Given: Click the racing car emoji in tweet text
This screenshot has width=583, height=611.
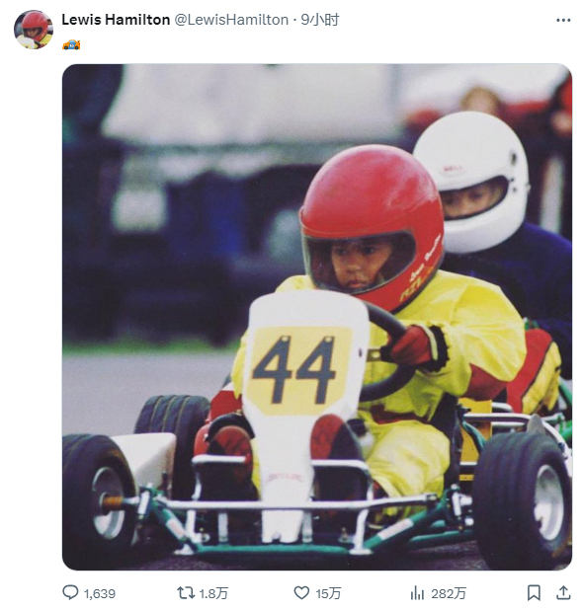Looking at the screenshot, I should [x=71, y=44].
